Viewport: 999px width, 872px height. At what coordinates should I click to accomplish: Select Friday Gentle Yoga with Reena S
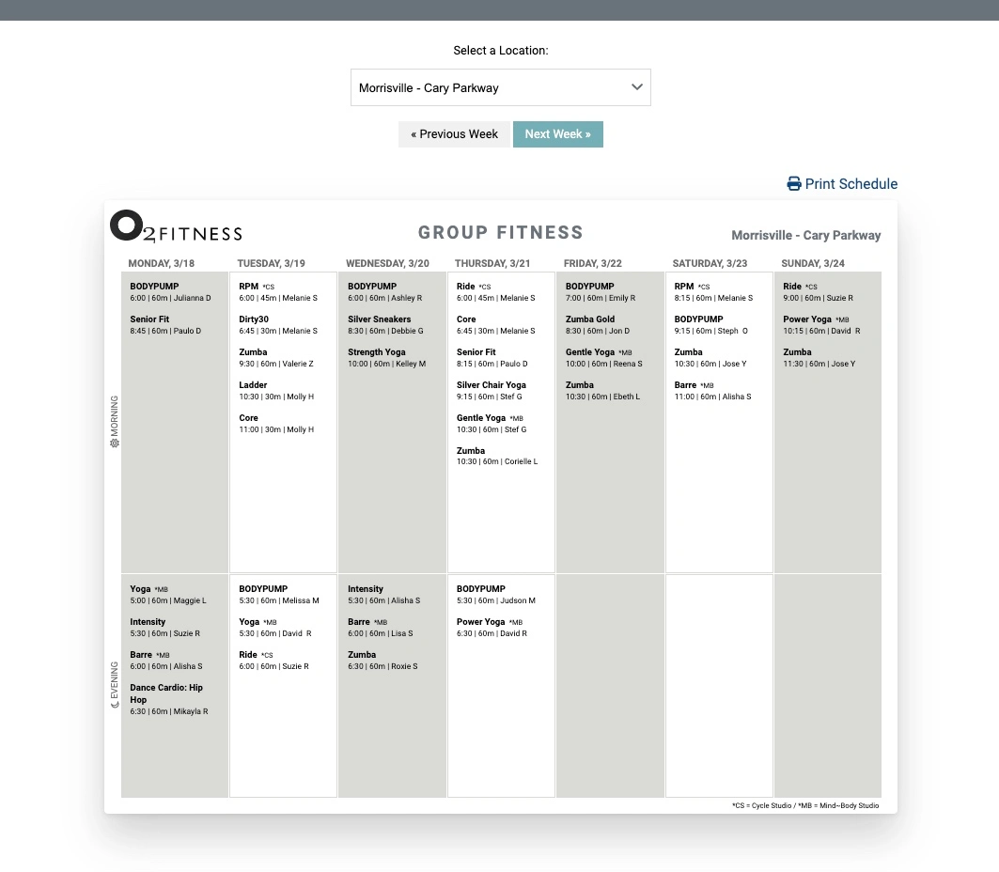click(604, 357)
